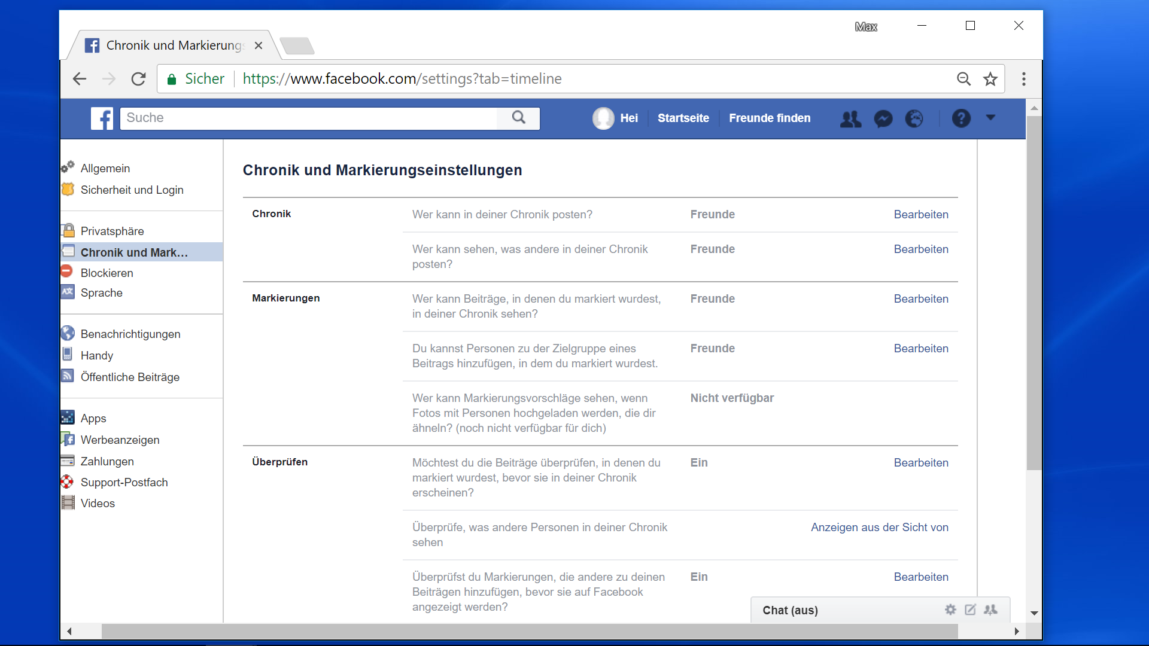Open the Messenger messages icon
Screen dimensions: 1149x646
click(x=883, y=118)
